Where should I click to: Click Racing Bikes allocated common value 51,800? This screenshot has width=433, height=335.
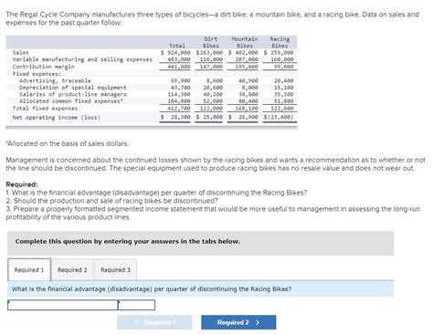pyautogui.click(x=283, y=101)
